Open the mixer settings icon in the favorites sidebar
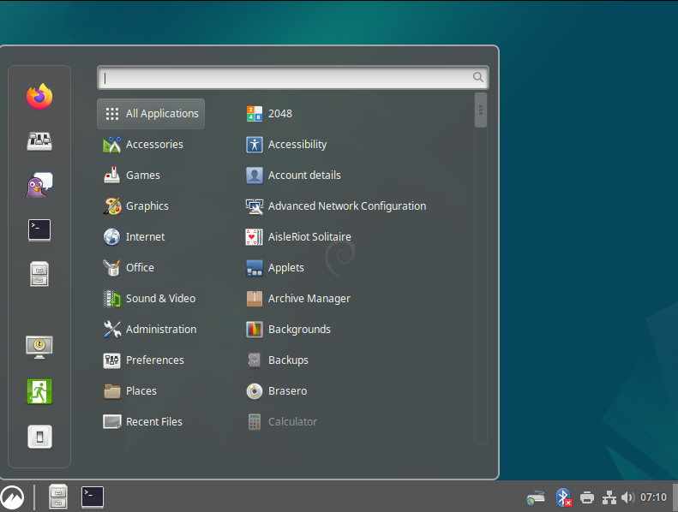The width and height of the screenshot is (678, 512). (39, 141)
